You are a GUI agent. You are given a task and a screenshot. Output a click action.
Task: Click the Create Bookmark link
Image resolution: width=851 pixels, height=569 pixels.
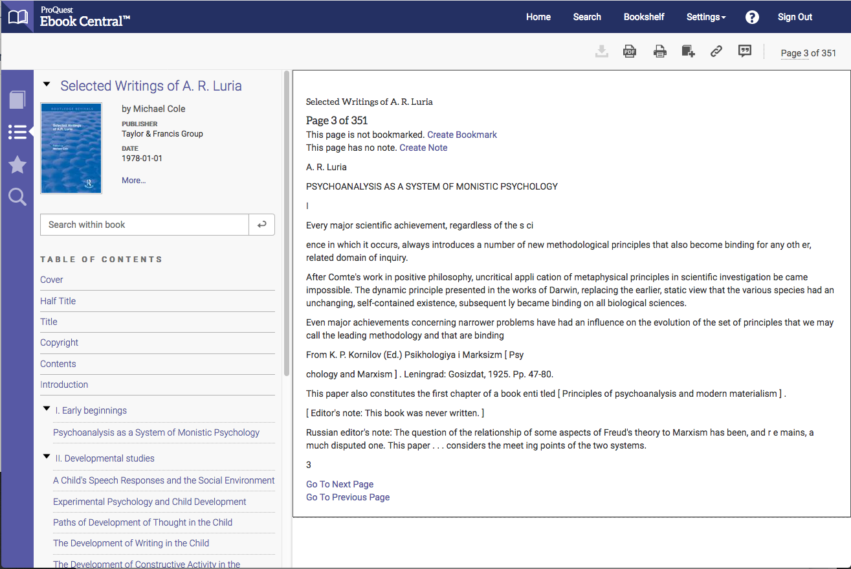pyautogui.click(x=462, y=135)
